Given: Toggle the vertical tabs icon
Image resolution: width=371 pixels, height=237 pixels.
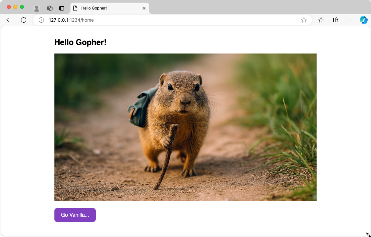Looking at the screenshot, I should pos(62,8).
